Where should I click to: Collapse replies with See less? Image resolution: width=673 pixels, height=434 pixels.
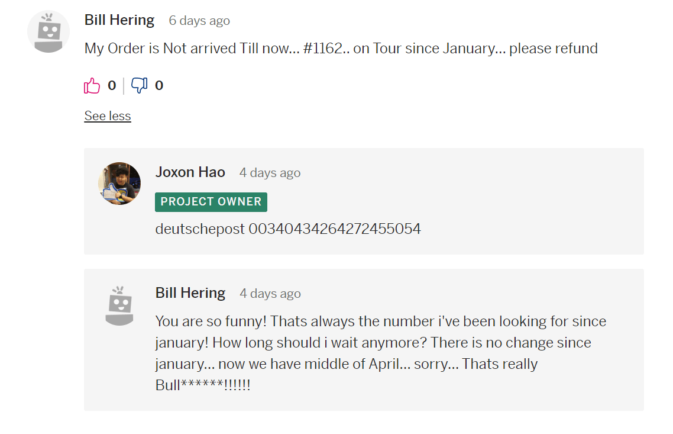tap(107, 115)
